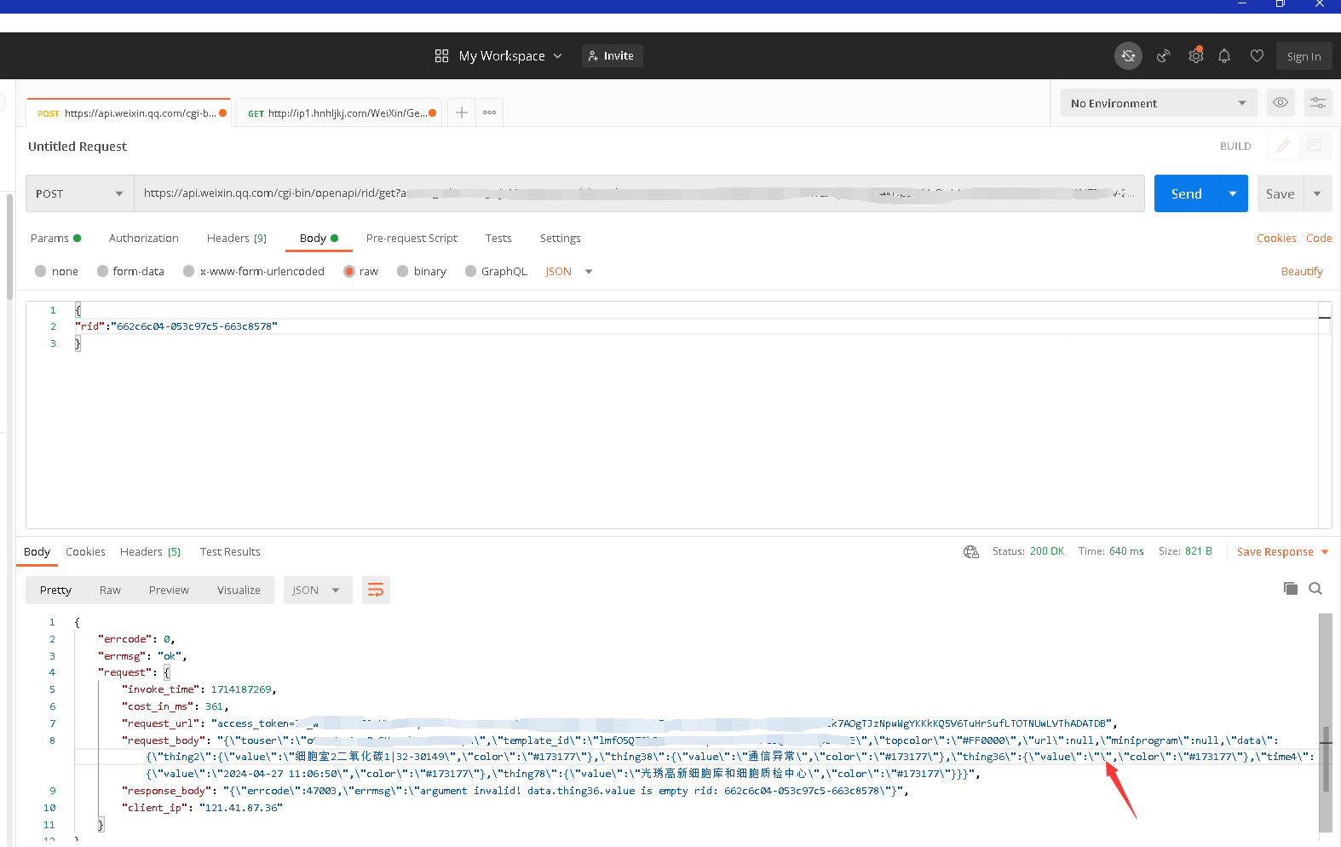Click the Pretty response view button
Image resolution: width=1341 pixels, height=847 pixels.
[x=55, y=590]
